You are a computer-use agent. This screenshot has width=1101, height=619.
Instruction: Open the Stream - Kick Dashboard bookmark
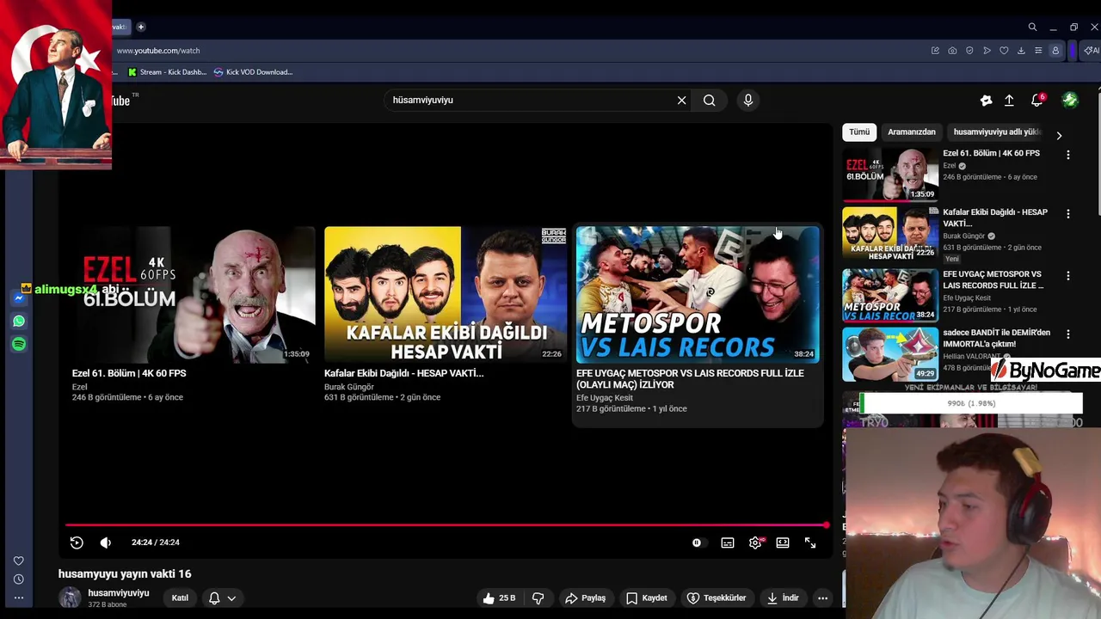click(167, 72)
